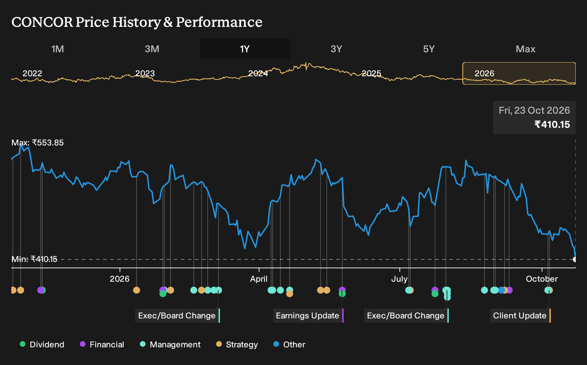Click the second orange Strategy dot at the chart's left start

20,290
